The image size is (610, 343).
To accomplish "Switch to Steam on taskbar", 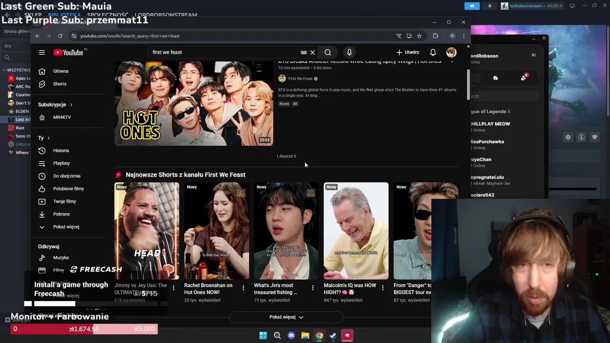I will [x=333, y=335].
